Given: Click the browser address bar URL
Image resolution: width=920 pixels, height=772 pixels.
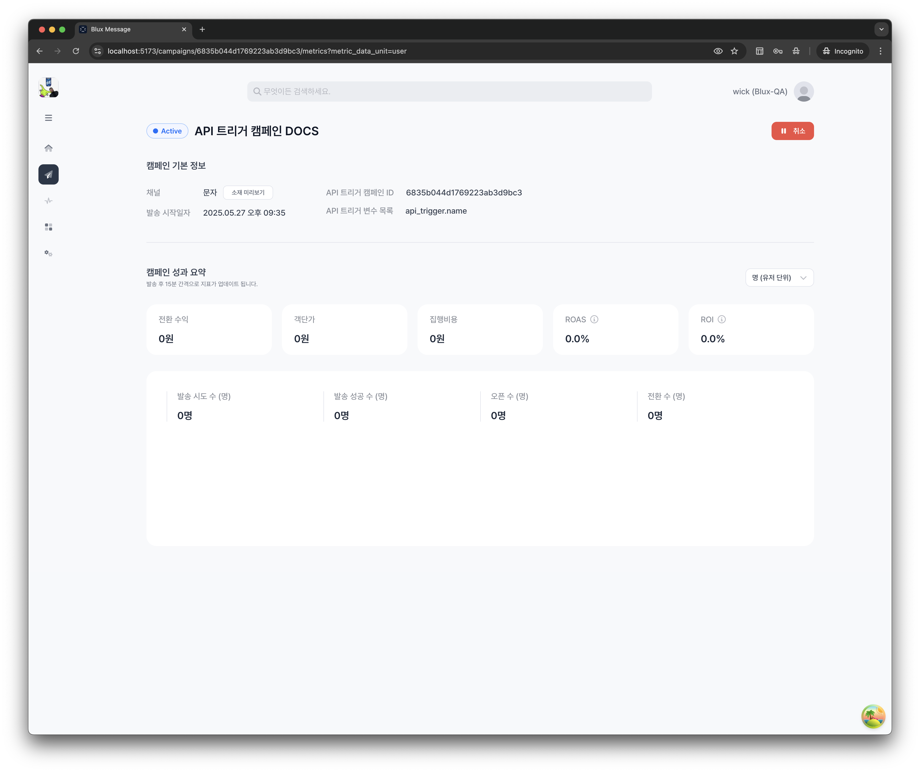Looking at the screenshot, I should pos(257,51).
